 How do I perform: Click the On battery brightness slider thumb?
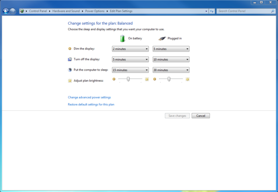click(x=128, y=79)
